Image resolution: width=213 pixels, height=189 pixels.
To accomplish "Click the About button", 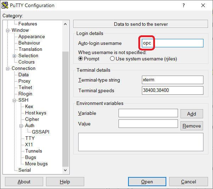I will tap(24, 182).
